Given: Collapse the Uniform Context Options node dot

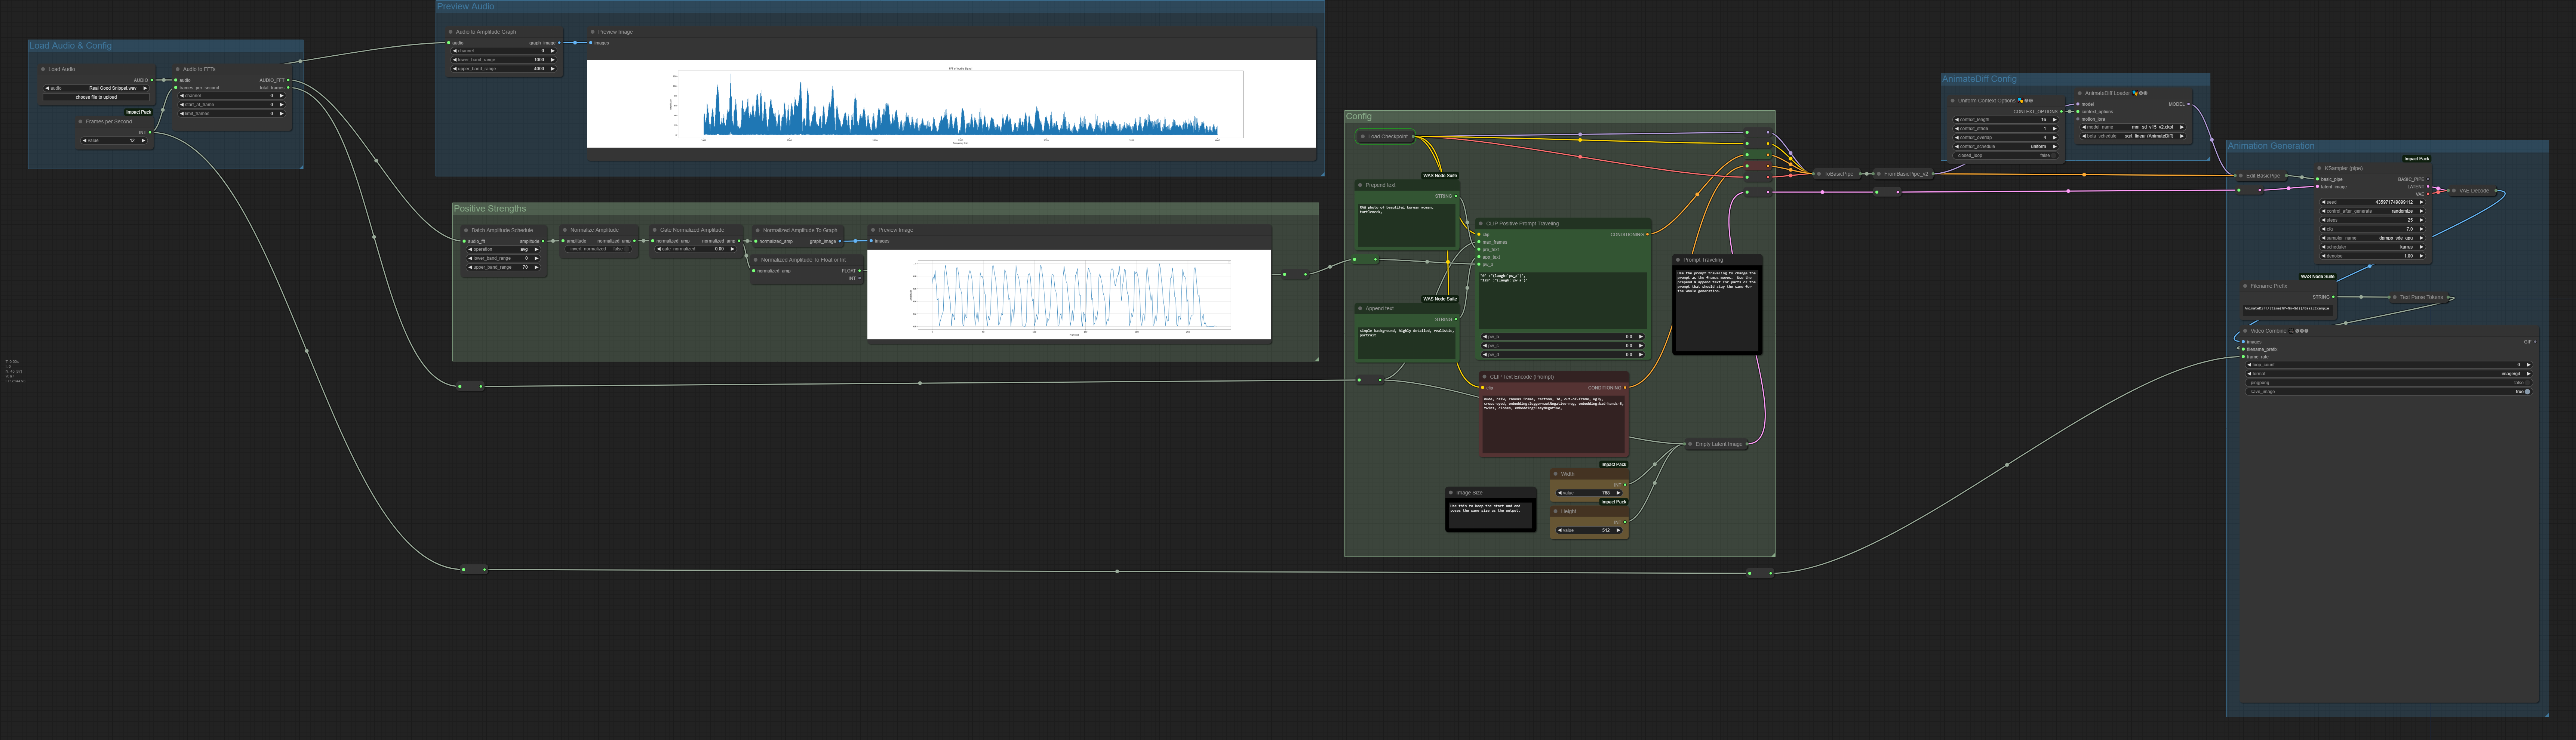Looking at the screenshot, I should pyautogui.click(x=1953, y=100).
